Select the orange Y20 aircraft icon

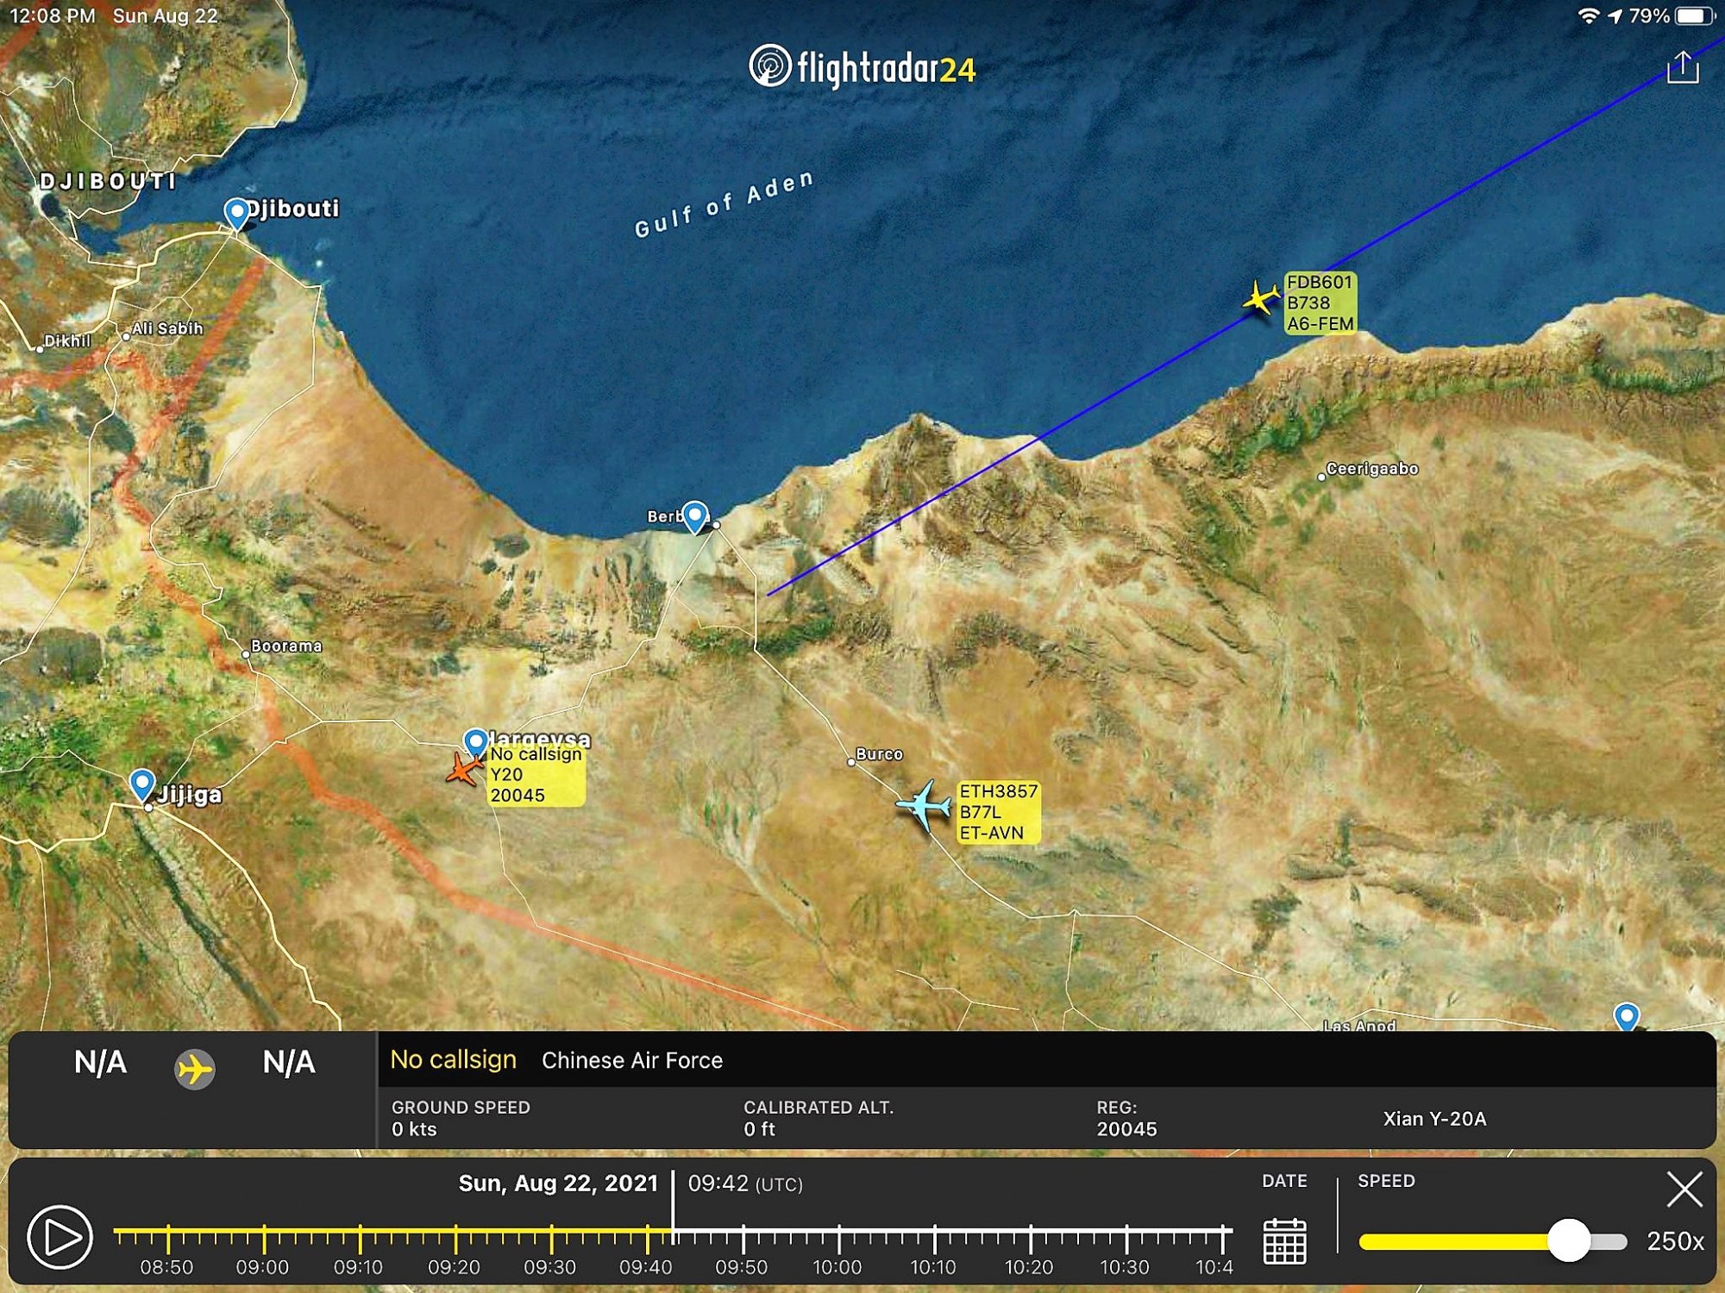(464, 768)
